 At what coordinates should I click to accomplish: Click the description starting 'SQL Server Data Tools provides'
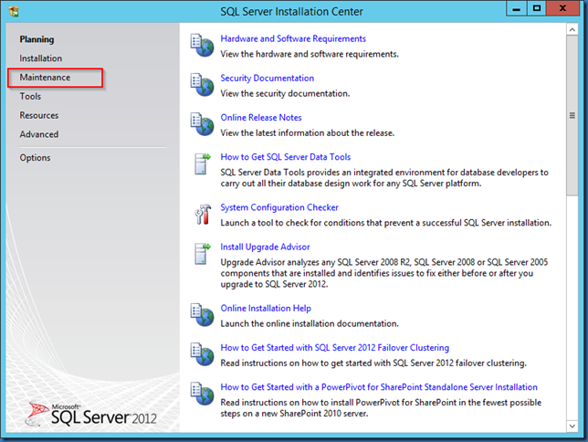pyautogui.click(x=384, y=178)
